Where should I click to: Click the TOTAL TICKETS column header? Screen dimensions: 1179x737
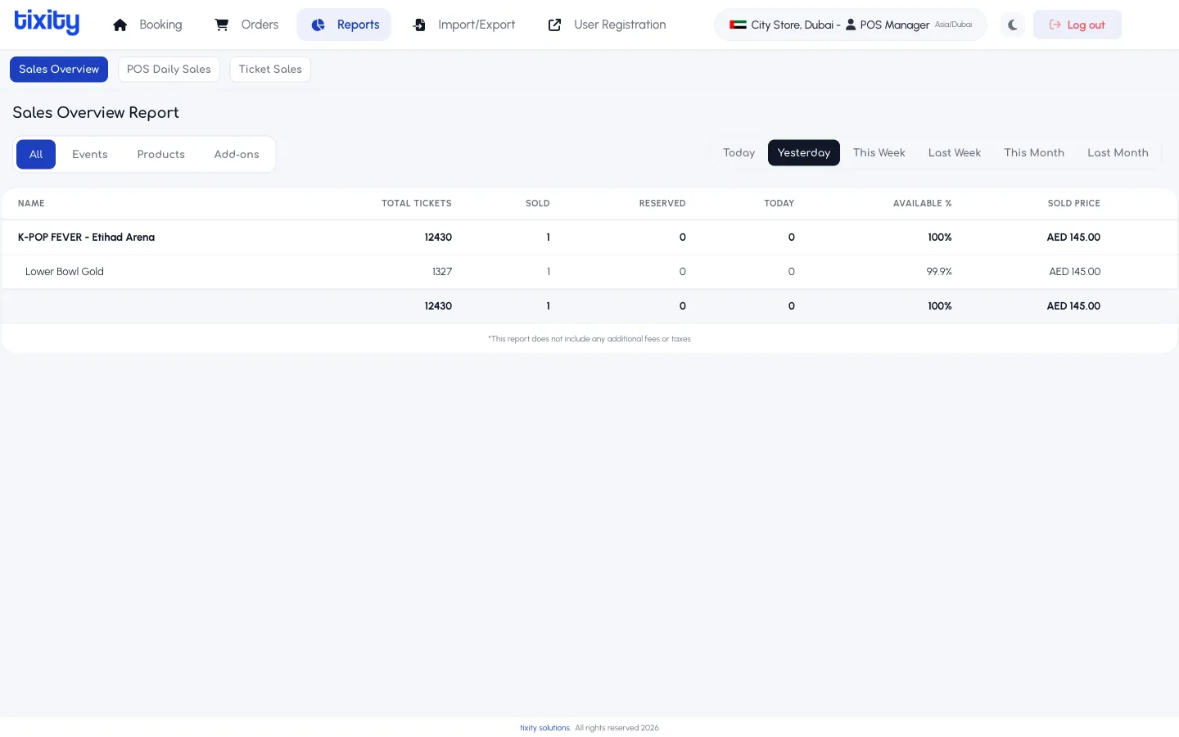pos(417,203)
